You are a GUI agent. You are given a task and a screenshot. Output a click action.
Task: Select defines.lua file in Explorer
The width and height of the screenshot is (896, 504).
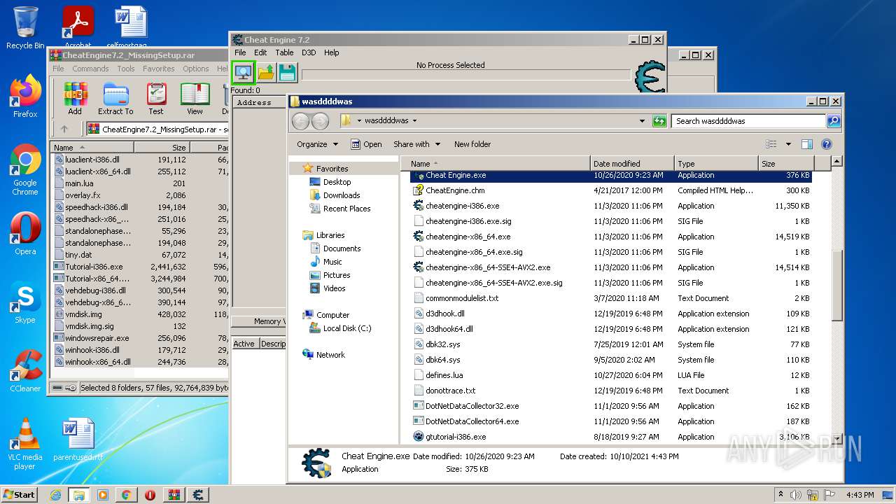(x=610, y=375)
